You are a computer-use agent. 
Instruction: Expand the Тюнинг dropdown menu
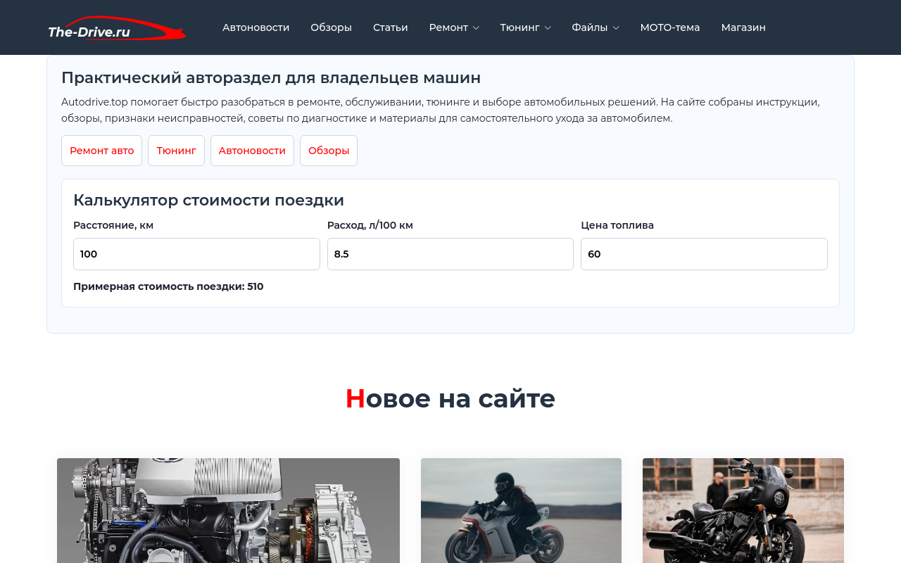(x=525, y=27)
